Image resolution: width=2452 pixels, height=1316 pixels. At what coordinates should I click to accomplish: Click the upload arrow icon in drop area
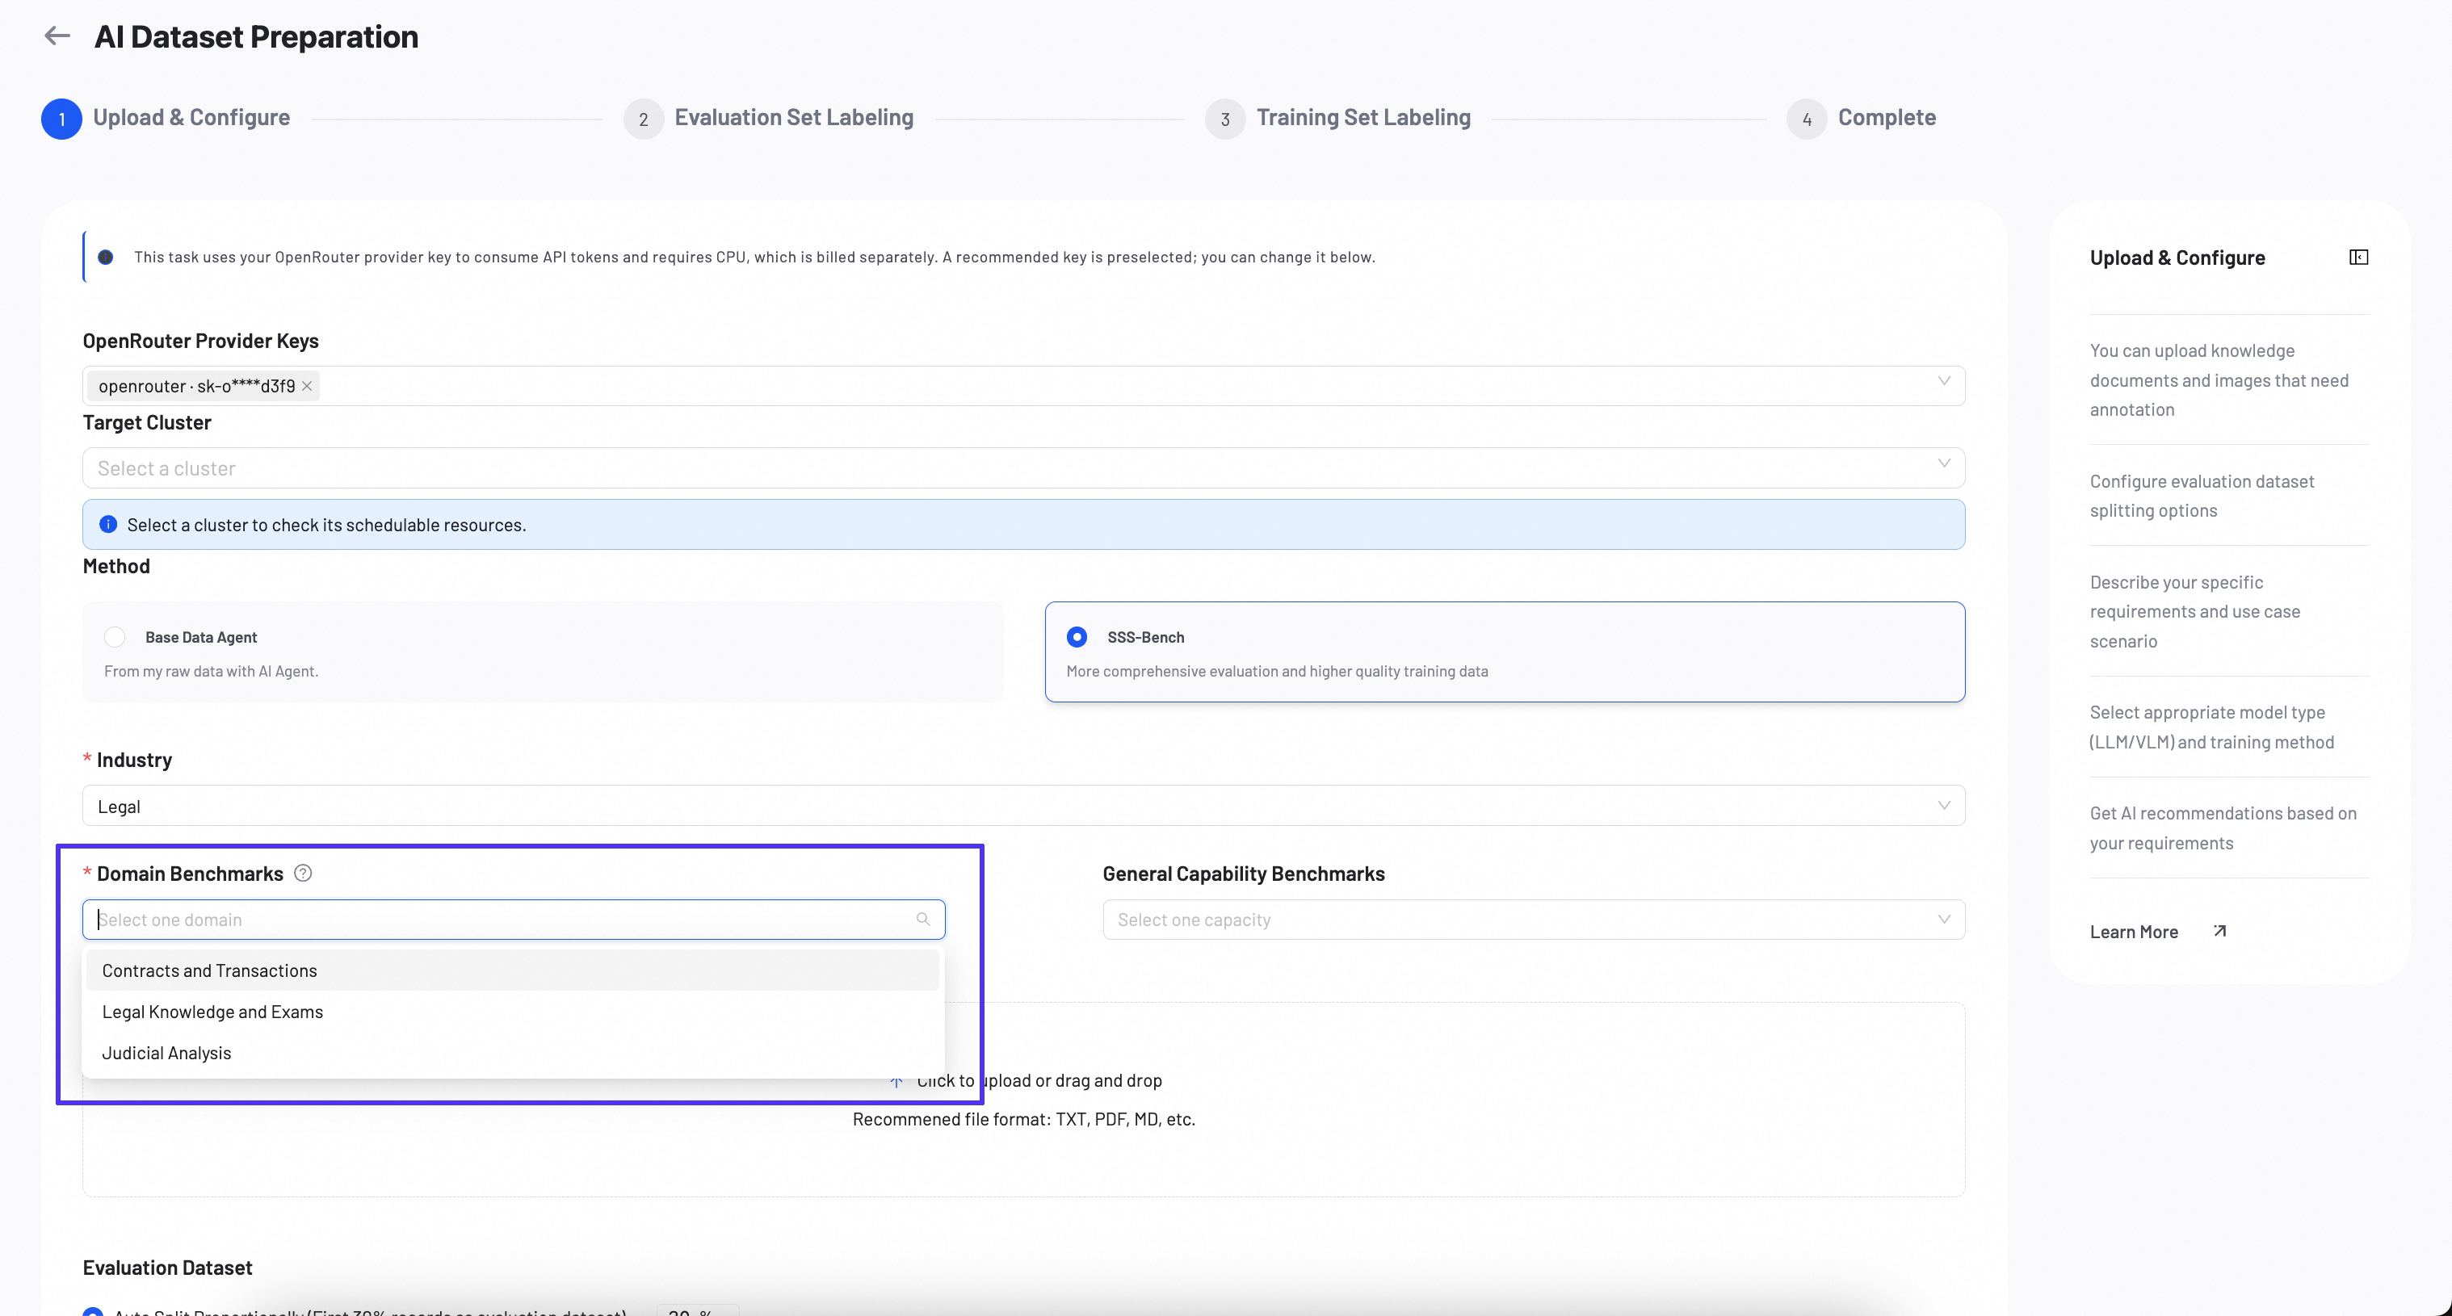click(x=896, y=1081)
